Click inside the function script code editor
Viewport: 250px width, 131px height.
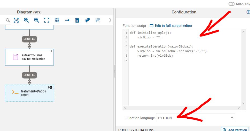(185, 67)
